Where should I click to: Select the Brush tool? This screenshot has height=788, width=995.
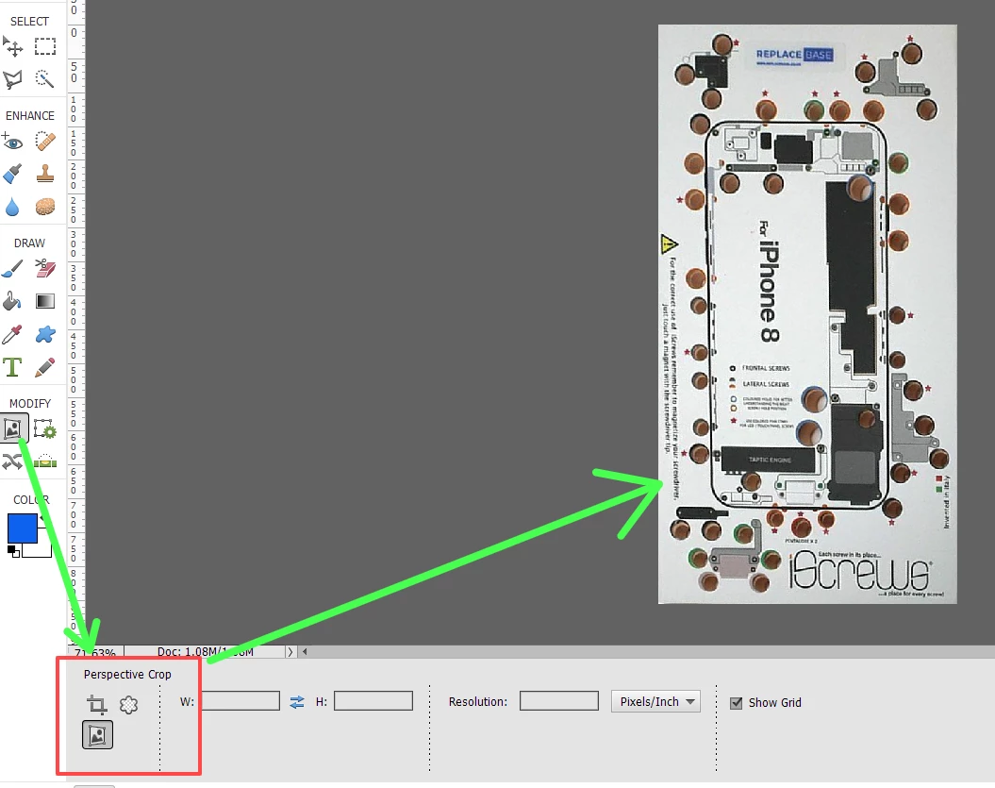[x=12, y=269]
